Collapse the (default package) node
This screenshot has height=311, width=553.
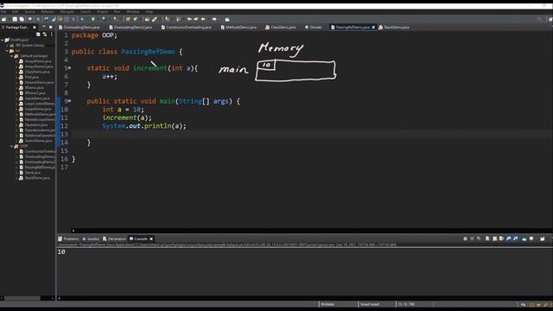click(x=11, y=55)
